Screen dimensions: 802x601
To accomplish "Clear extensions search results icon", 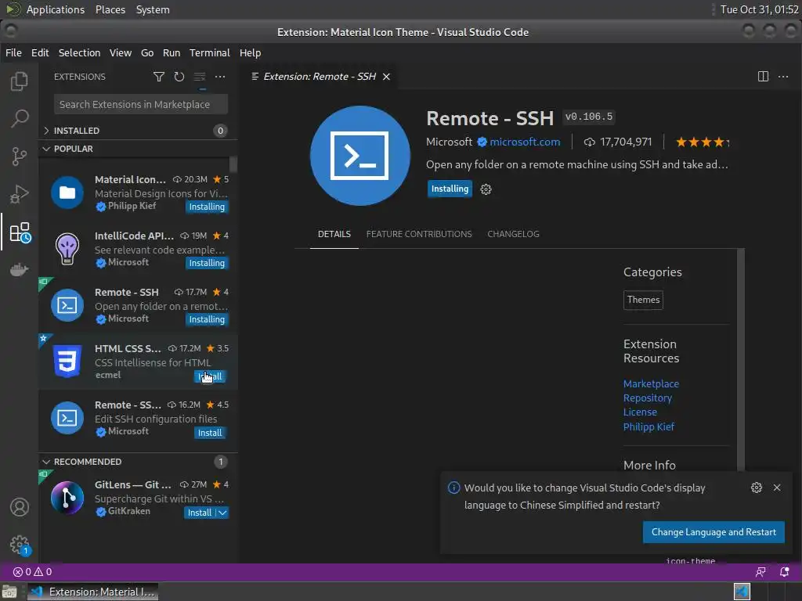I will coord(200,77).
